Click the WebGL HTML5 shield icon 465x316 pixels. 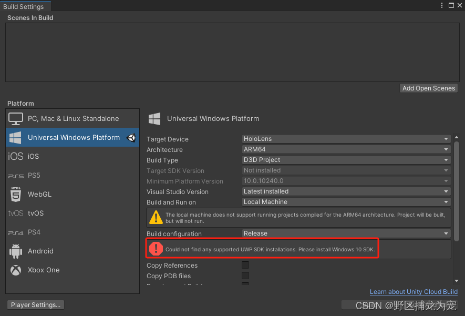click(x=16, y=195)
